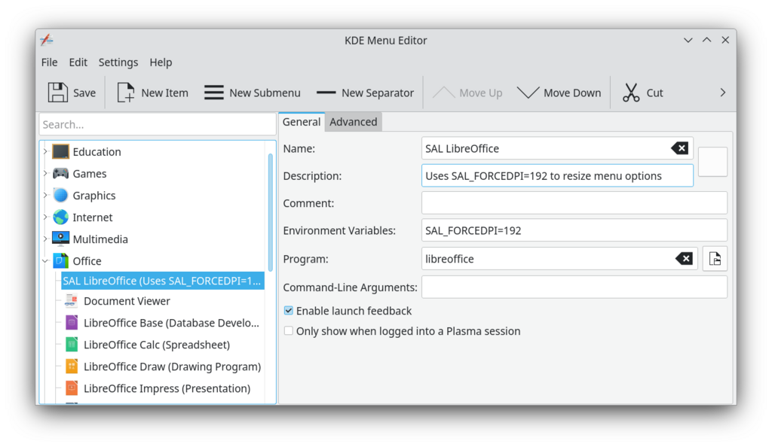This screenshot has width=772, height=447.
Task: Click the LibreOffice Impress orange icon
Action: tap(72, 388)
